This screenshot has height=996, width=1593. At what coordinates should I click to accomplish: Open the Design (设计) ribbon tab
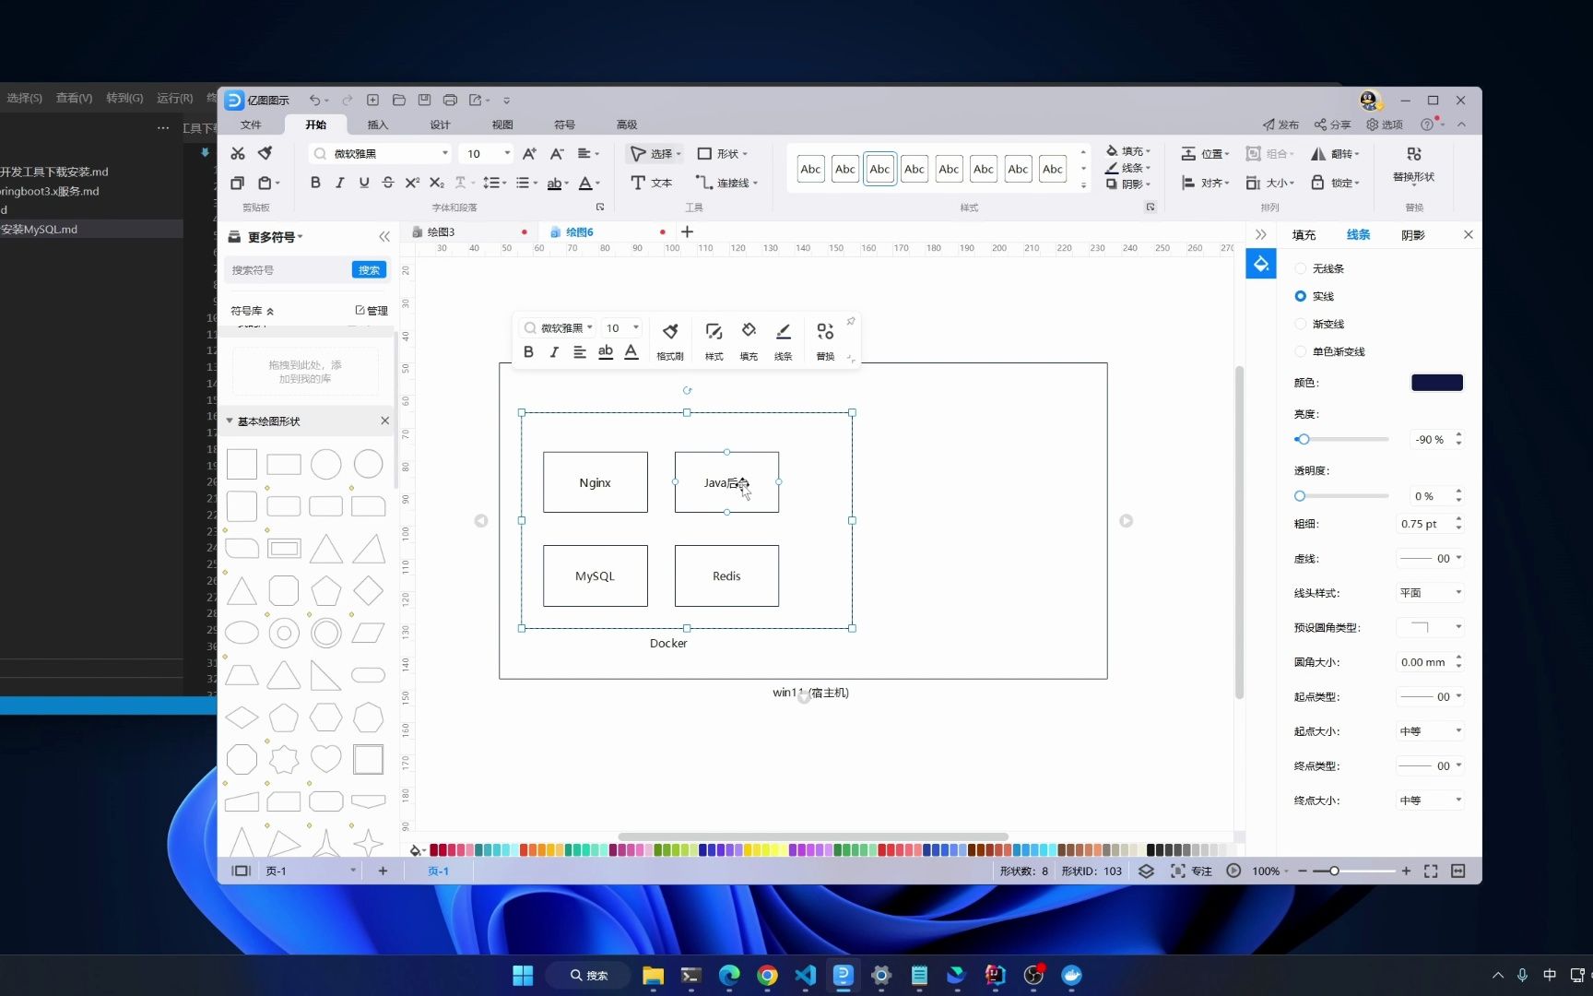[x=440, y=125]
